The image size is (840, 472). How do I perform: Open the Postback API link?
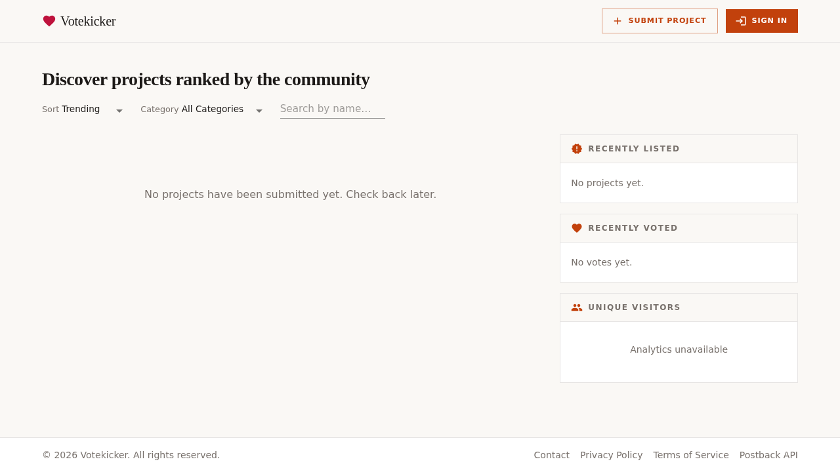tap(768, 455)
